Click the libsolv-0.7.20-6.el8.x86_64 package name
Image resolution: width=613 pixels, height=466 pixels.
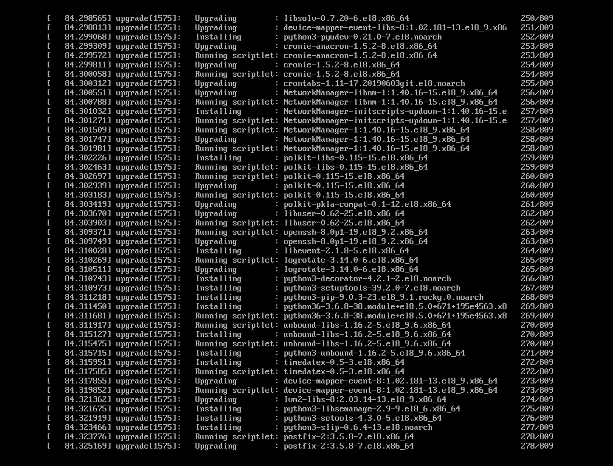347,19
